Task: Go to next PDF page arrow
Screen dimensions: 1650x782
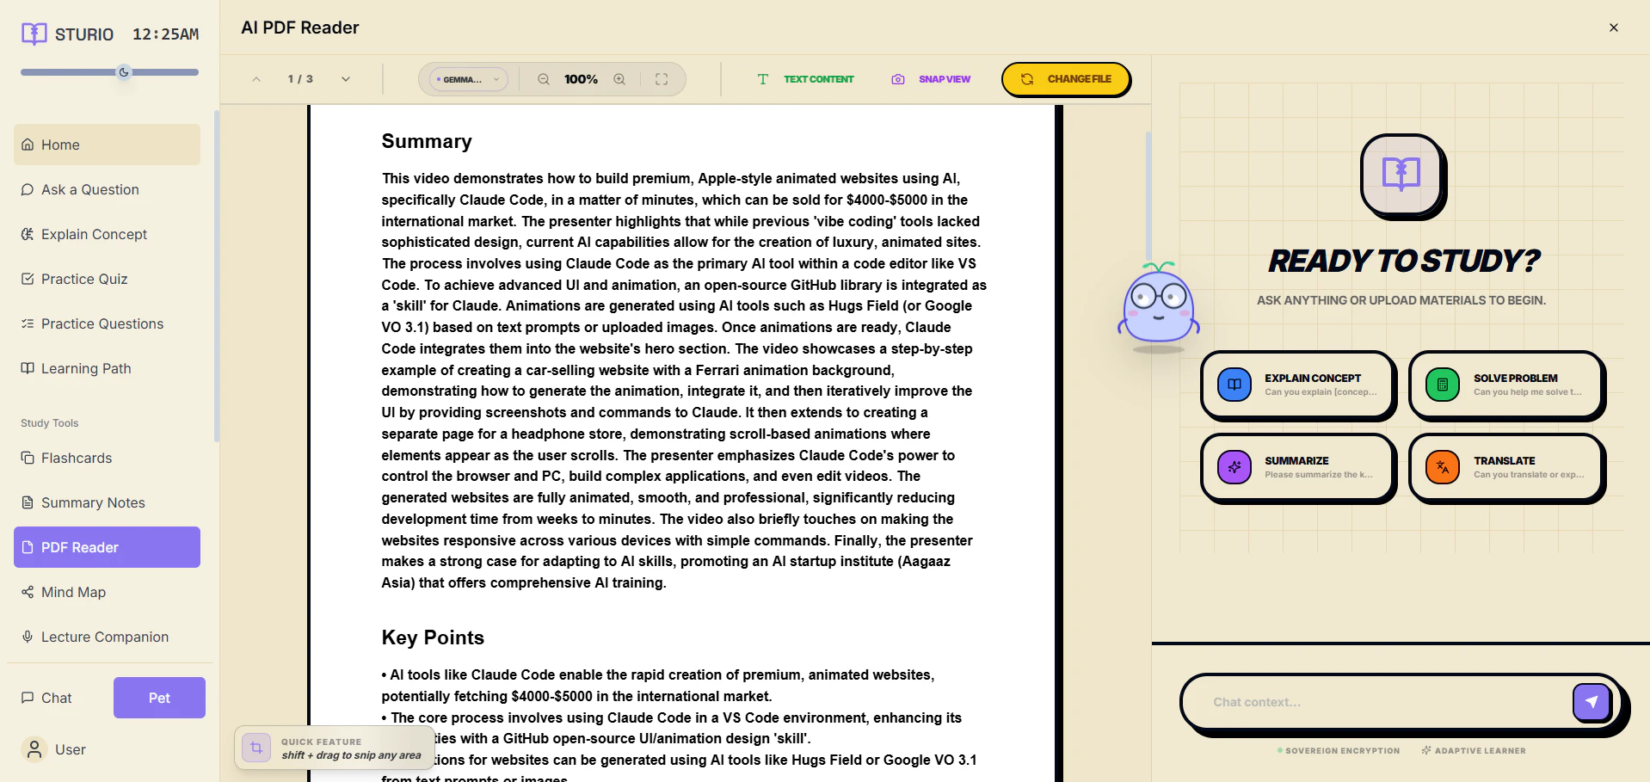Action: pyautogui.click(x=346, y=79)
